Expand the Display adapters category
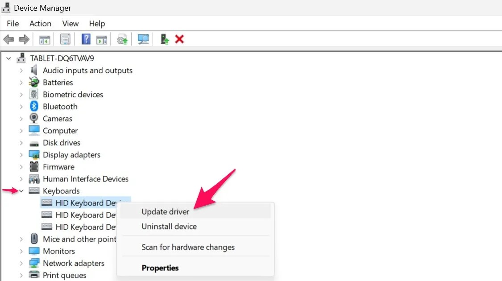This screenshot has width=502, height=281. point(21,154)
